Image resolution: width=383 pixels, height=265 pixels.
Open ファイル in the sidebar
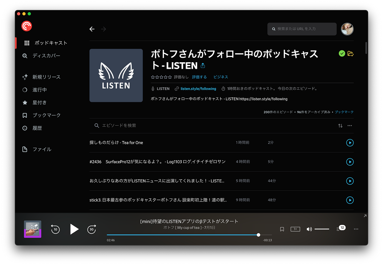point(37,149)
